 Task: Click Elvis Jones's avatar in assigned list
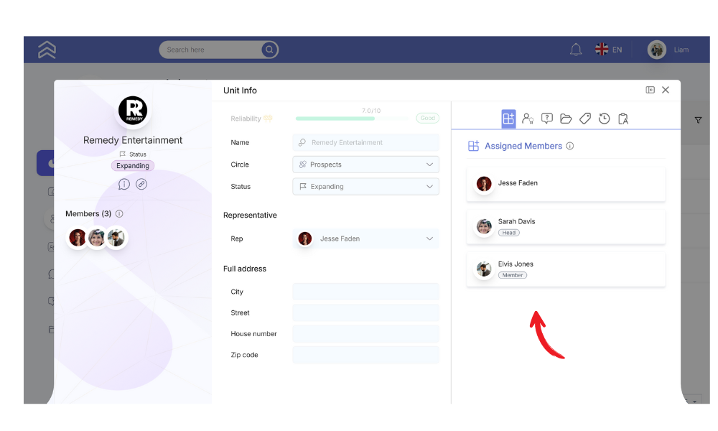coord(484,269)
